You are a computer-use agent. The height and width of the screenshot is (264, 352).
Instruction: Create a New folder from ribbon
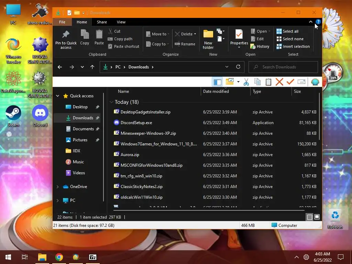click(208, 40)
